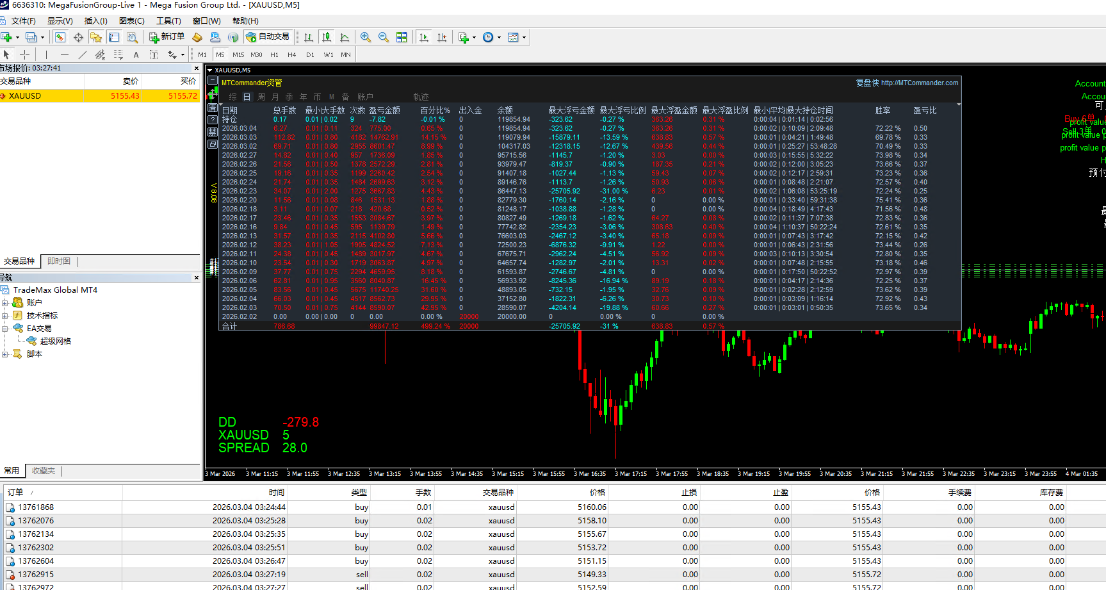Image resolution: width=1106 pixels, height=590 pixels.
Task: Expand the 技术指标 tree node
Action: (5, 316)
